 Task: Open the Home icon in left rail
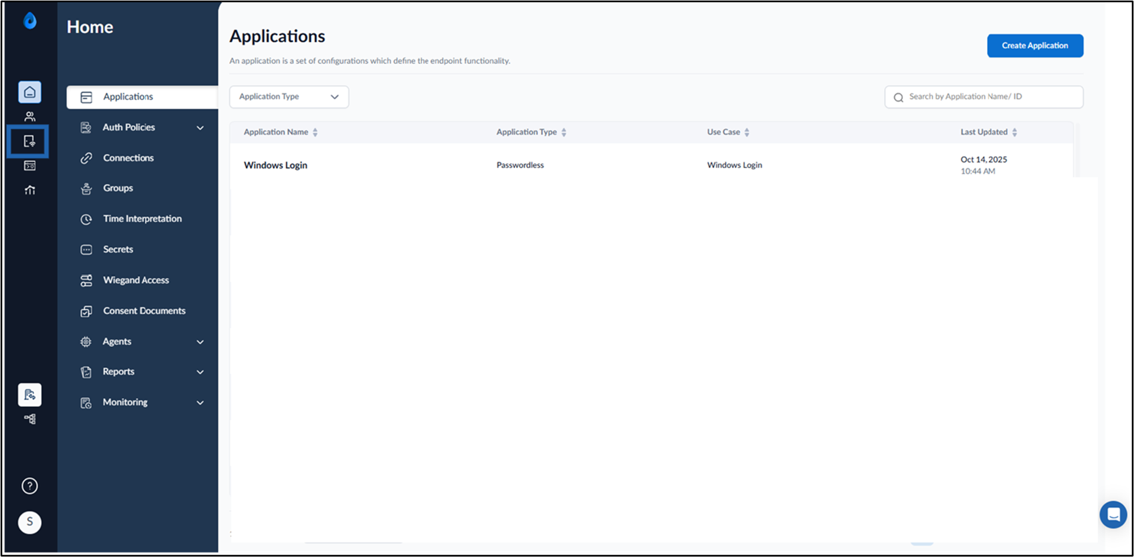click(x=30, y=92)
